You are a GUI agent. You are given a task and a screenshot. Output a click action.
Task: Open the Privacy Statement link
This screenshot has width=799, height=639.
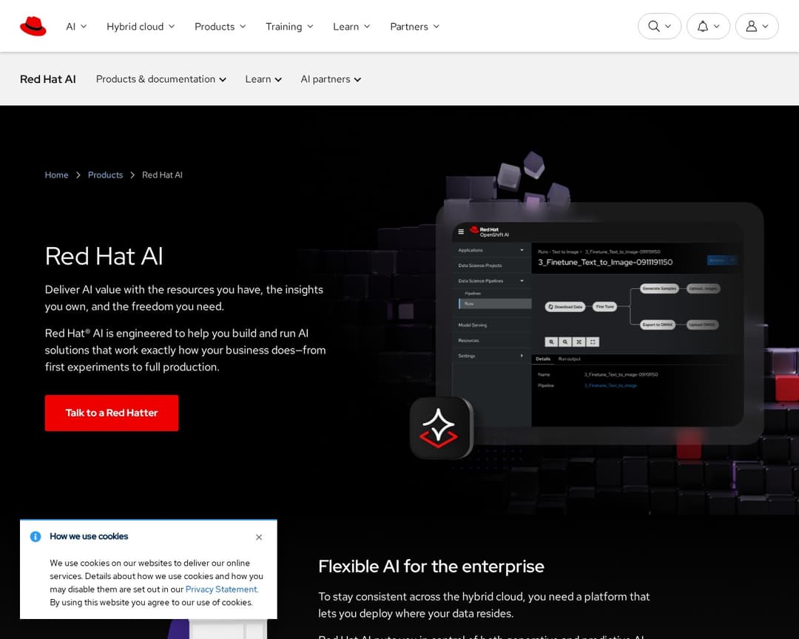point(222,589)
